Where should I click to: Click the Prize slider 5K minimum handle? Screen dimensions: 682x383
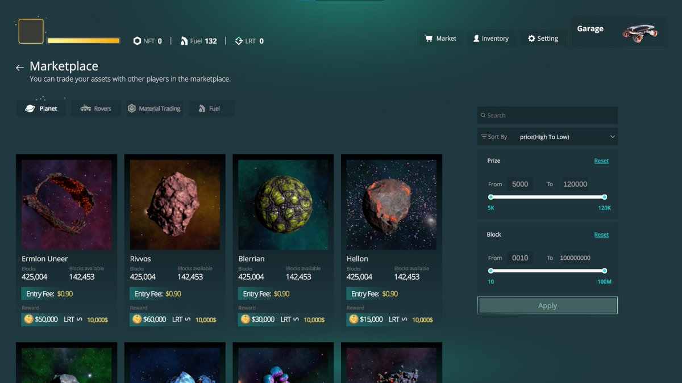491,197
